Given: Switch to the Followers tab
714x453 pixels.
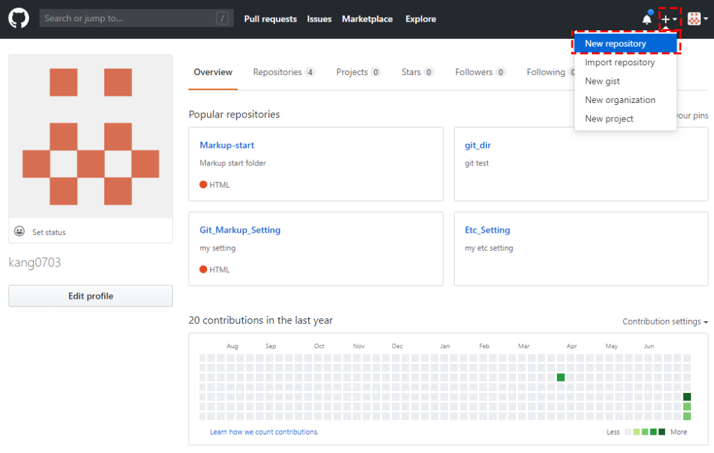Looking at the screenshot, I should (480, 72).
